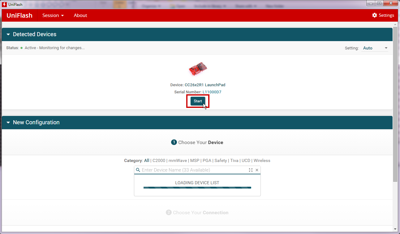The image size is (400, 234).
Task: Select the C2000 device category
Action: (159, 160)
